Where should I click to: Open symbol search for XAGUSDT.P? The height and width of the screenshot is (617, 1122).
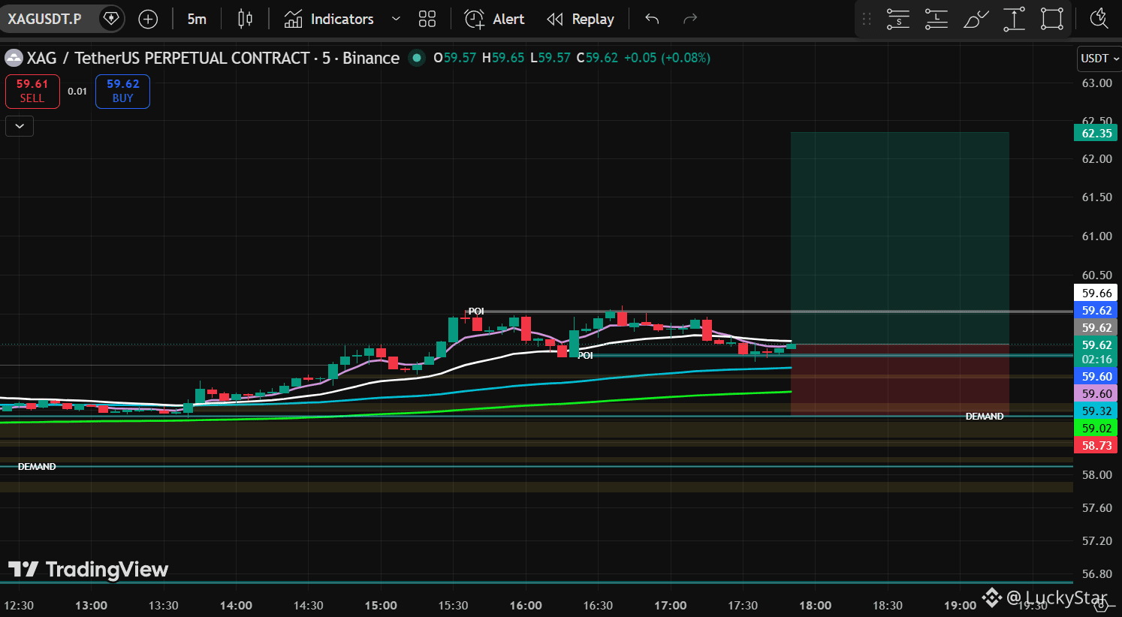44,19
